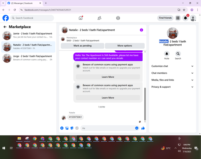Image resolution: width=201 pixels, height=159 pixels.
Task: Open the Groups icon in top navigation
Action: point(118,18)
